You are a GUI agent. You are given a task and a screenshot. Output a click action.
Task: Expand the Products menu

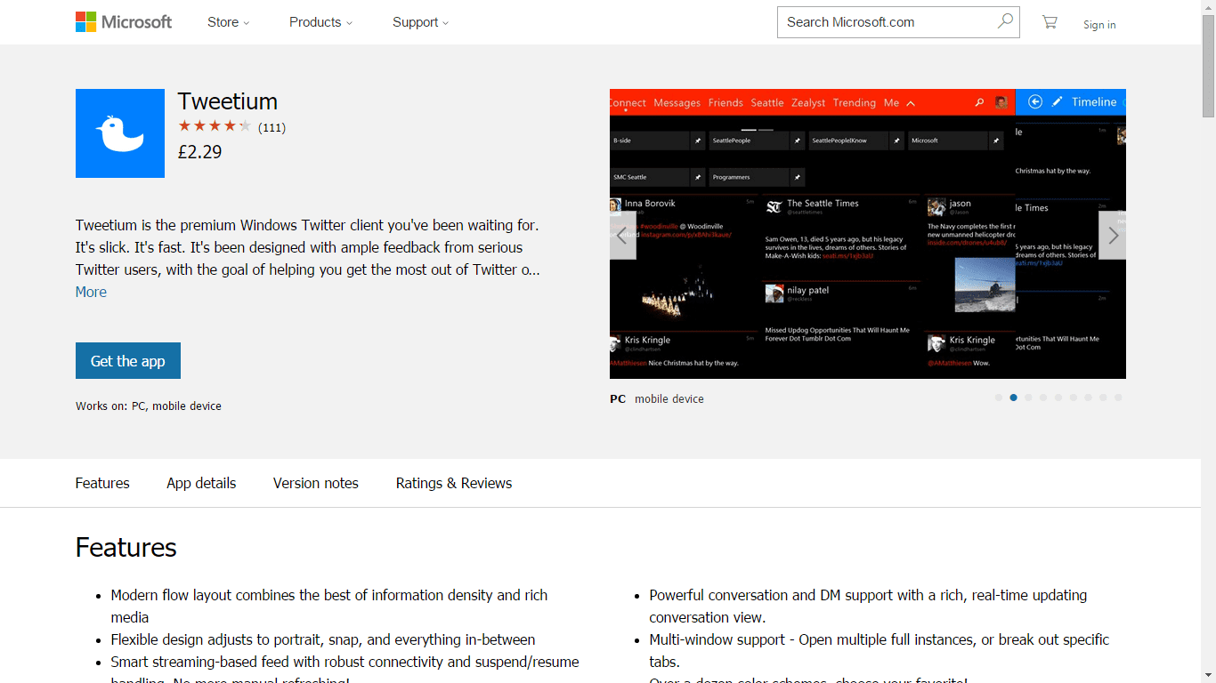click(x=320, y=22)
